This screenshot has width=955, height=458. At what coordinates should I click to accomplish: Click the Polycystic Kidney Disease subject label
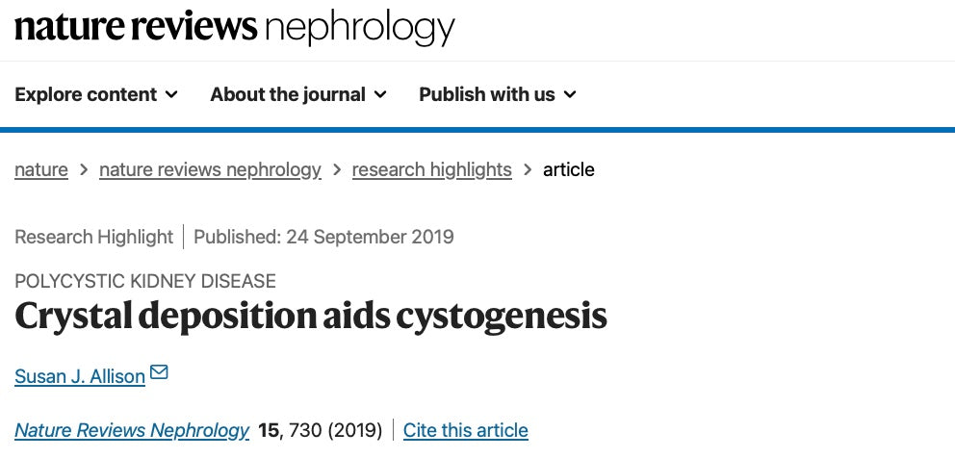(145, 281)
